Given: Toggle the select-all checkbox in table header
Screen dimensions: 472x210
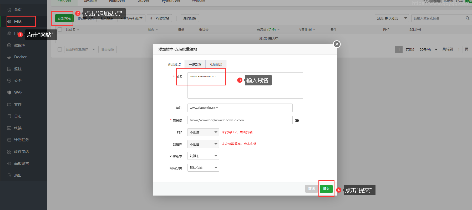Looking at the screenshot, I should coord(60,29).
